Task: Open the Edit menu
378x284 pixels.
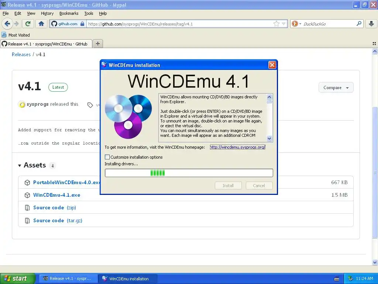Action: coord(18,14)
